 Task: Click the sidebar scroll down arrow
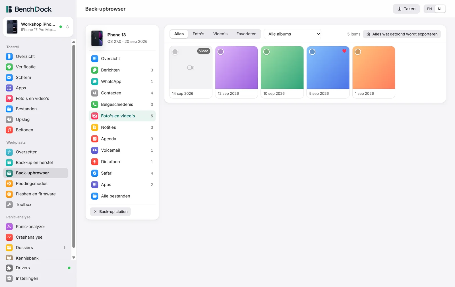[x=74, y=257]
